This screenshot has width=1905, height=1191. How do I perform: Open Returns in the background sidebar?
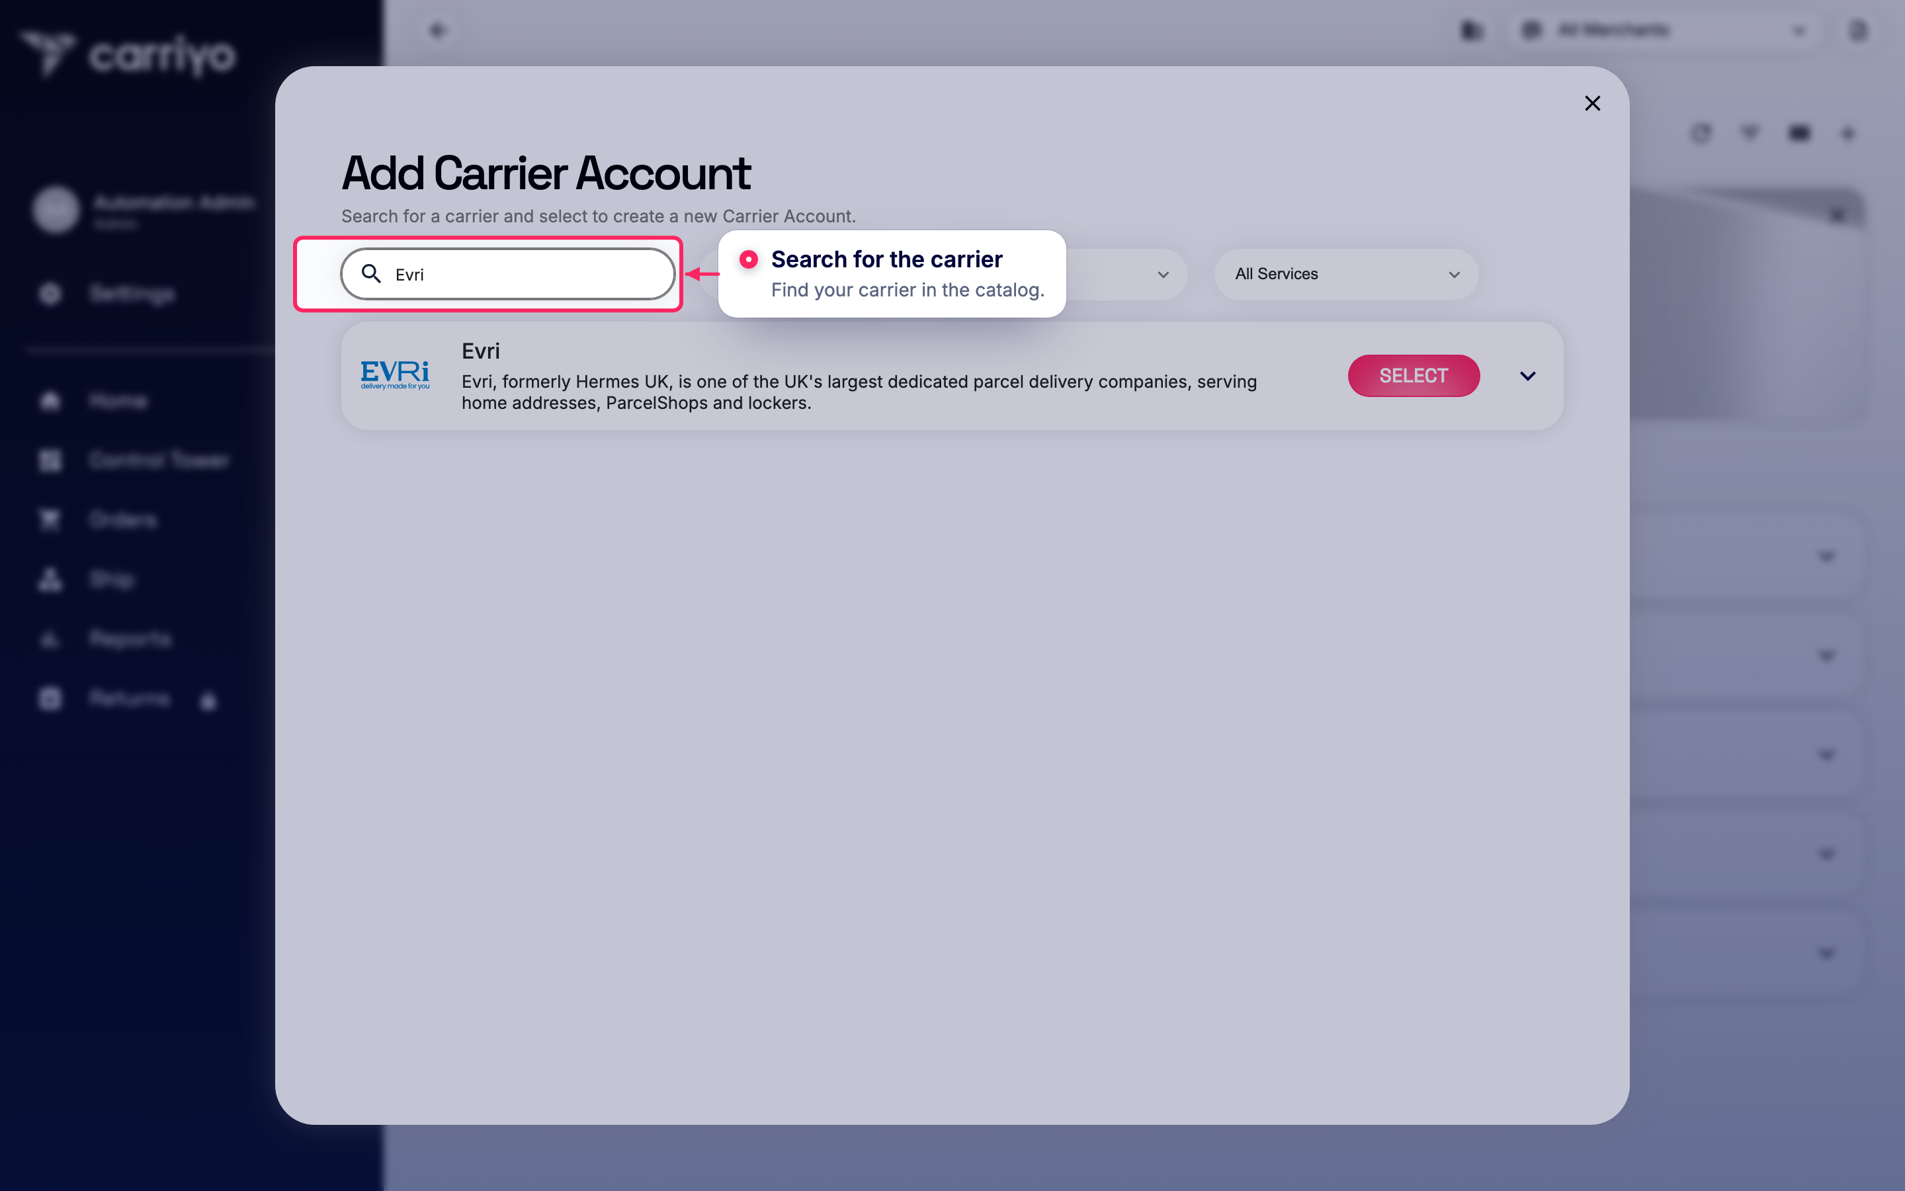(129, 699)
